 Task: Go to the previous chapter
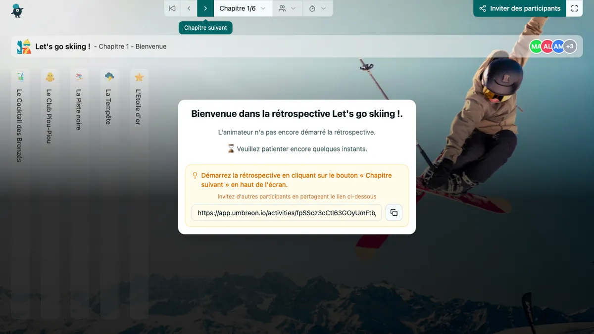click(189, 8)
